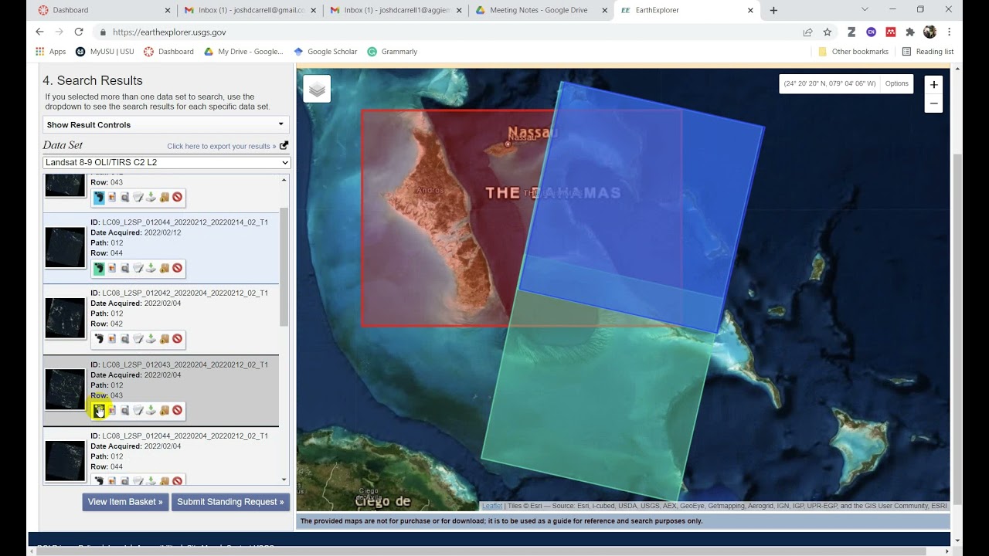Add LC08_L2SP_012043_20220204 scene to bulk download
989x556 pixels.
coord(165,410)
